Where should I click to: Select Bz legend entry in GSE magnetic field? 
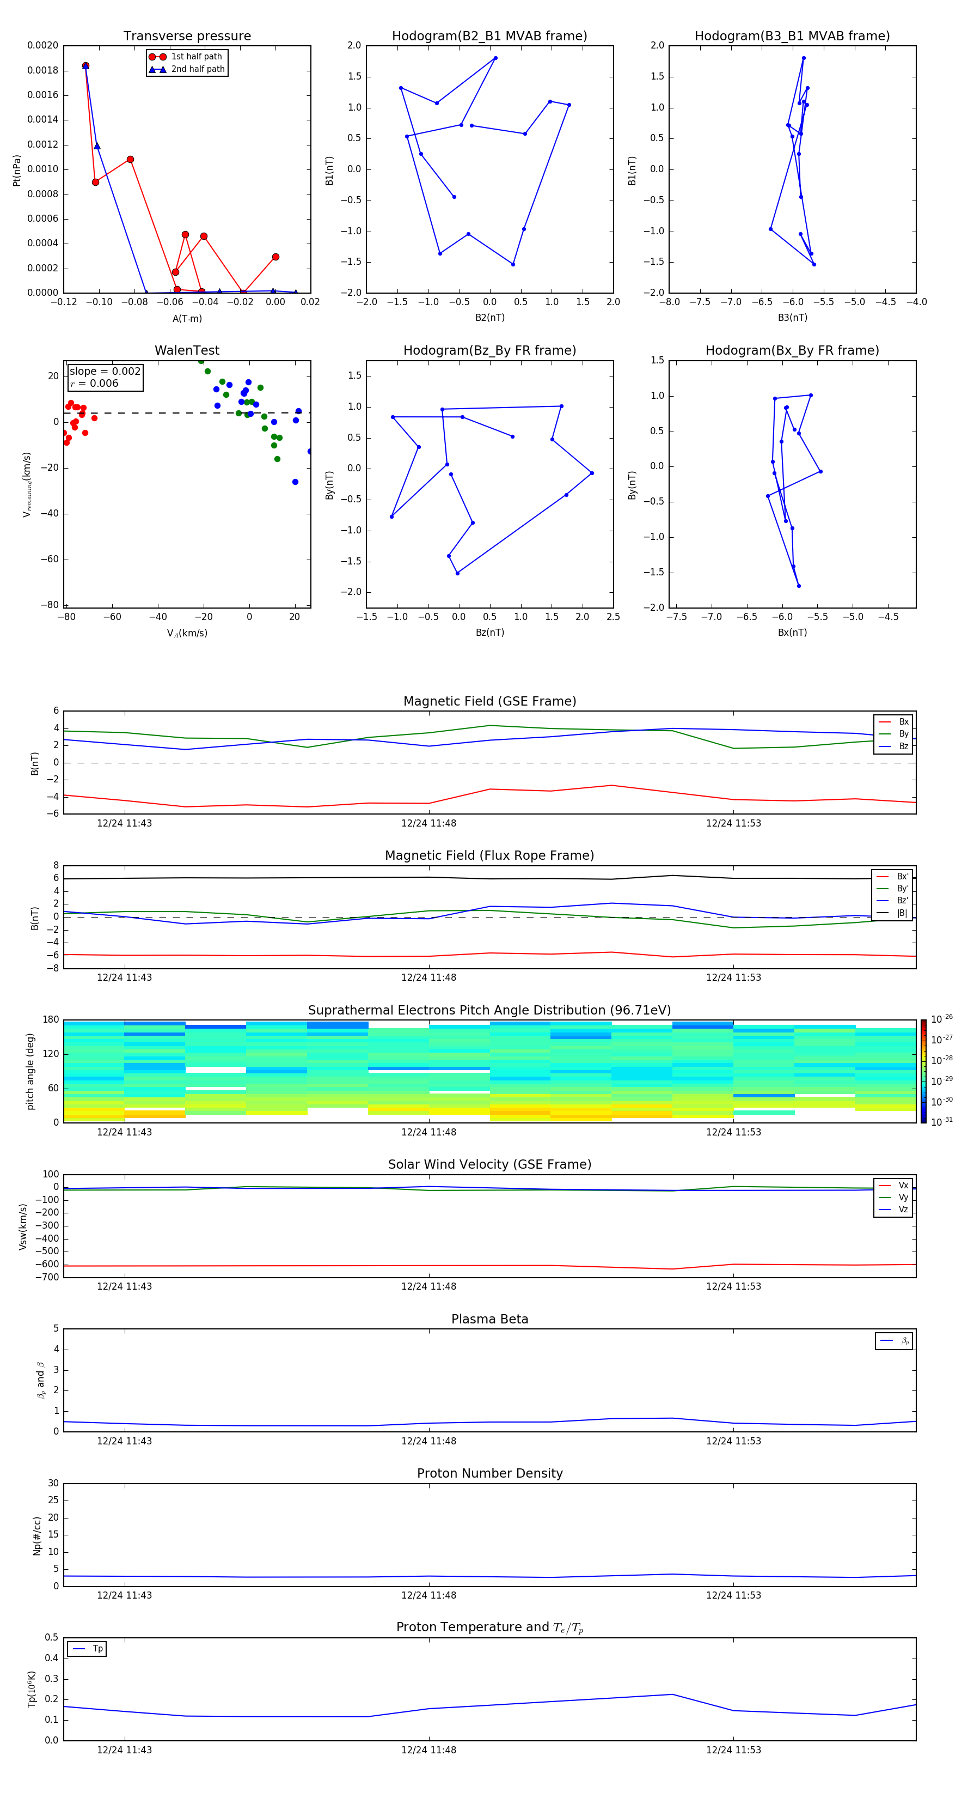click(x=893, y=746)
